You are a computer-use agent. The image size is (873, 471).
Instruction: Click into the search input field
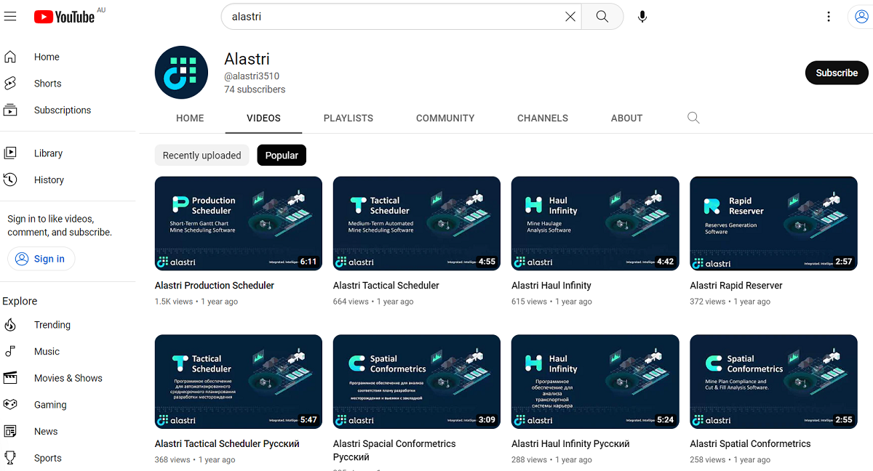click(393, 17)
